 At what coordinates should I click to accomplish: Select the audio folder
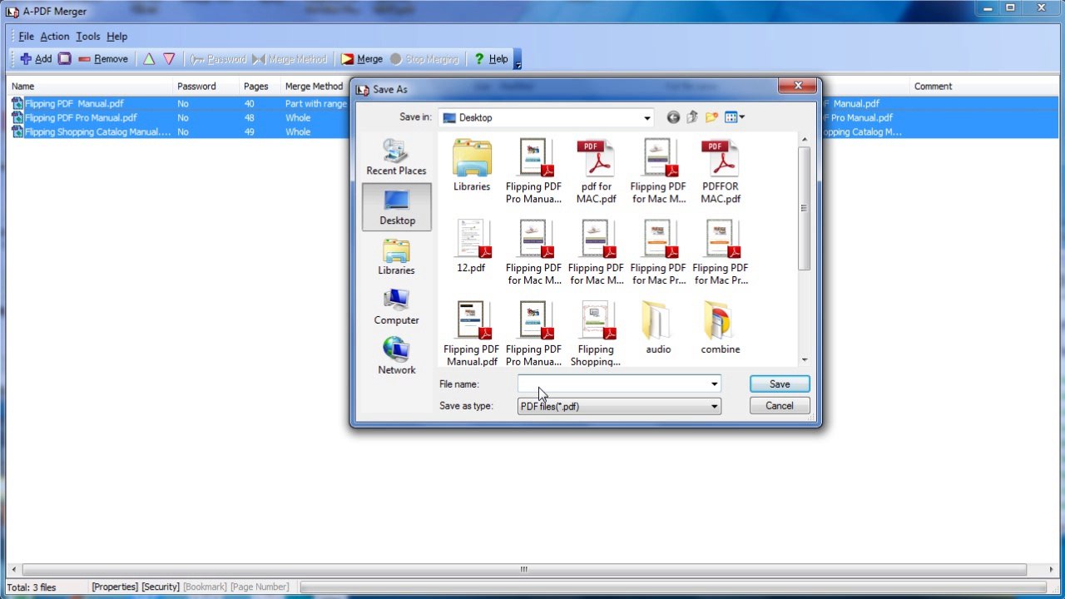(658, 328)
